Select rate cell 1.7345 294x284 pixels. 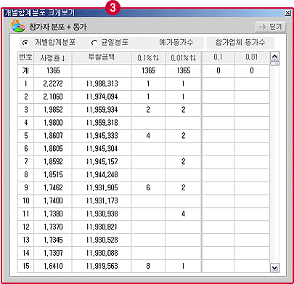[53, 240]
